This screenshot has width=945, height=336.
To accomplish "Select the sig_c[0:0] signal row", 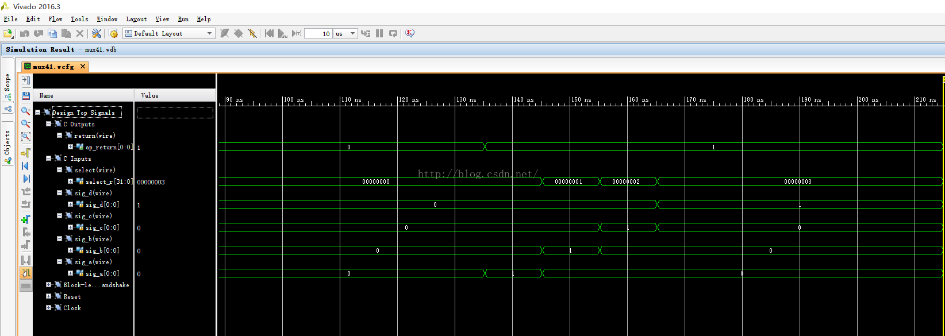I will pos(102,227).
